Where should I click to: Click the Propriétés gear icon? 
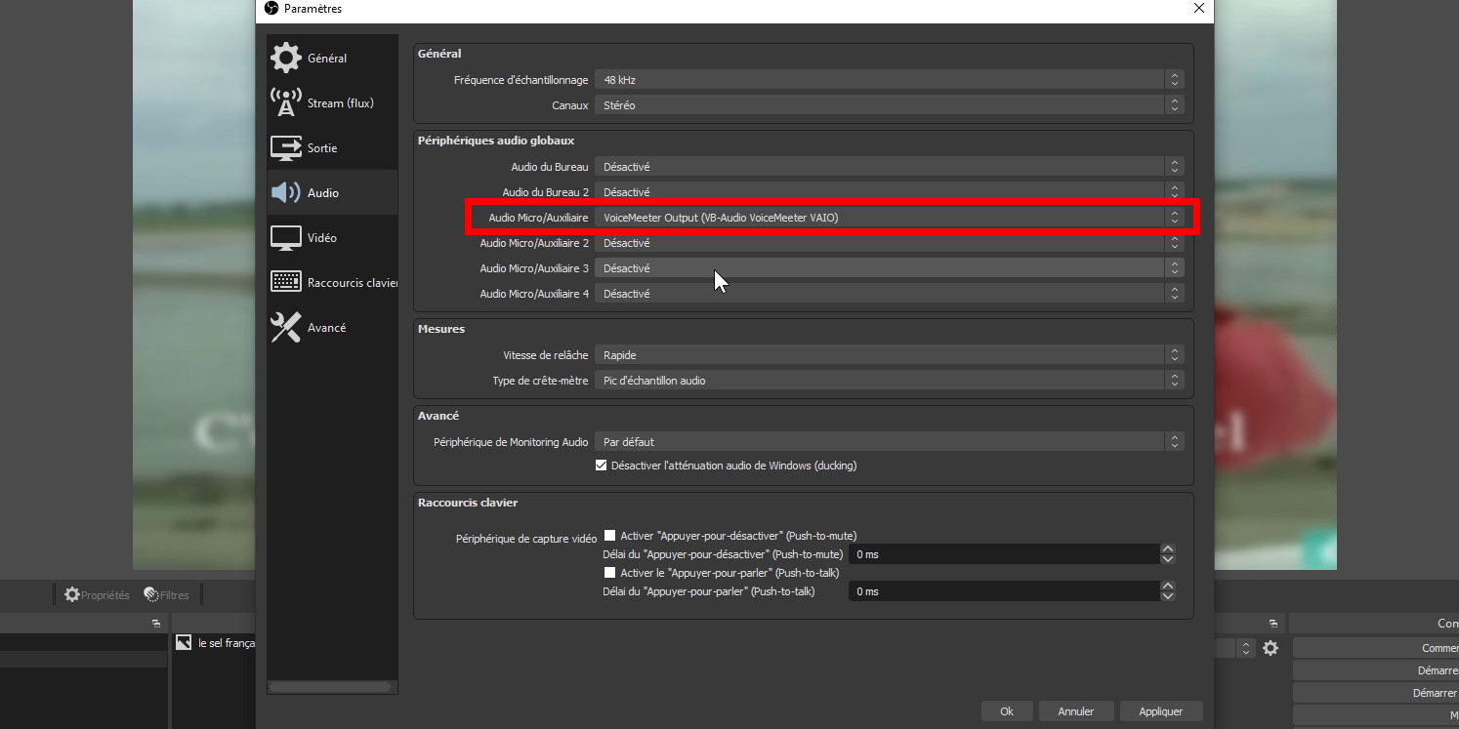pos(72,594)
